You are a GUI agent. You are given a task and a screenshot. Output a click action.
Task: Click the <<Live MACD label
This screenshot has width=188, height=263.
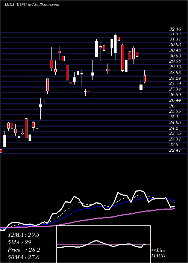pos(158,253)
